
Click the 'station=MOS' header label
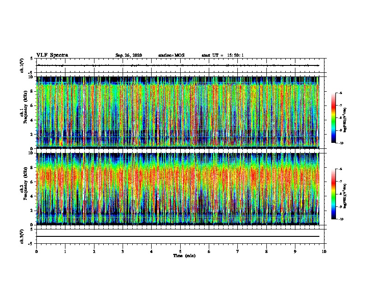click(x=171, y=55)
